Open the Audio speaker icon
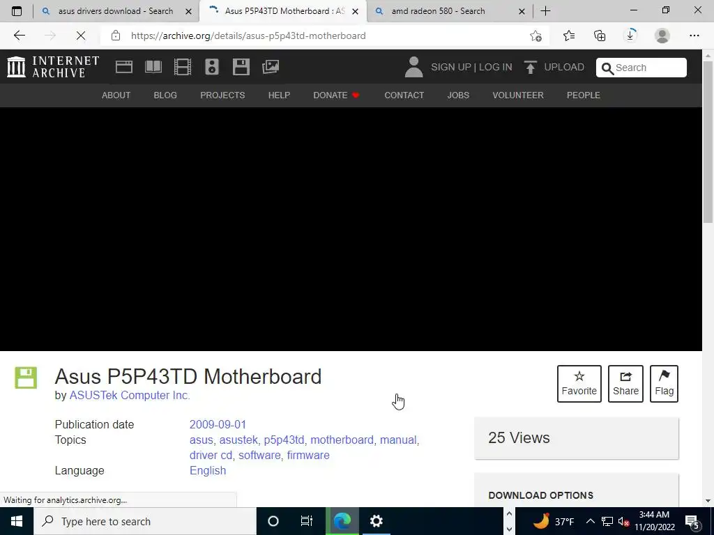 212,67
